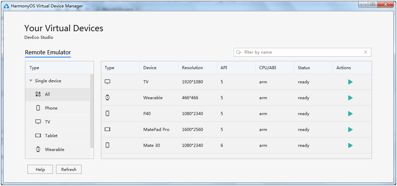Click the Wearable watch icon in sidebar
The height and width of the screenshot is (186, 397).
(x=38, y=149)
